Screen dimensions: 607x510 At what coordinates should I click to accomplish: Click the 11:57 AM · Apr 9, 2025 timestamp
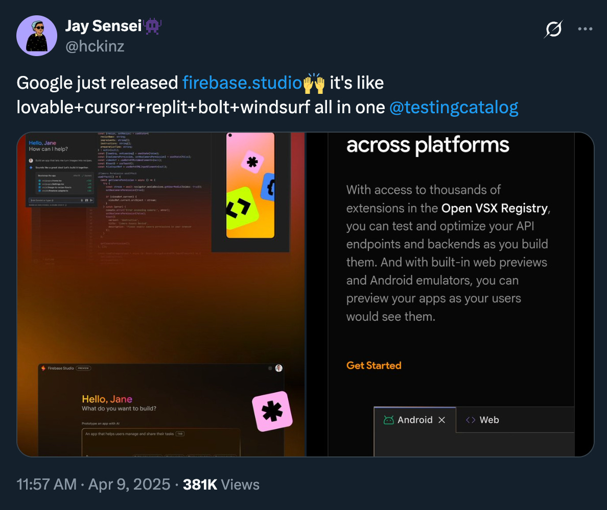coord(94,484)
